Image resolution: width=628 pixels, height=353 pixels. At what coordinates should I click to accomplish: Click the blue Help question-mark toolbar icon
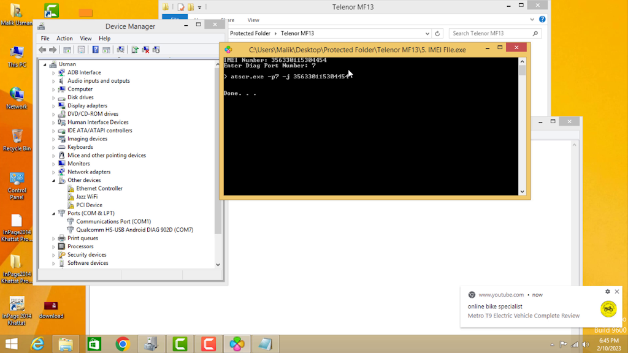(95, 50)
